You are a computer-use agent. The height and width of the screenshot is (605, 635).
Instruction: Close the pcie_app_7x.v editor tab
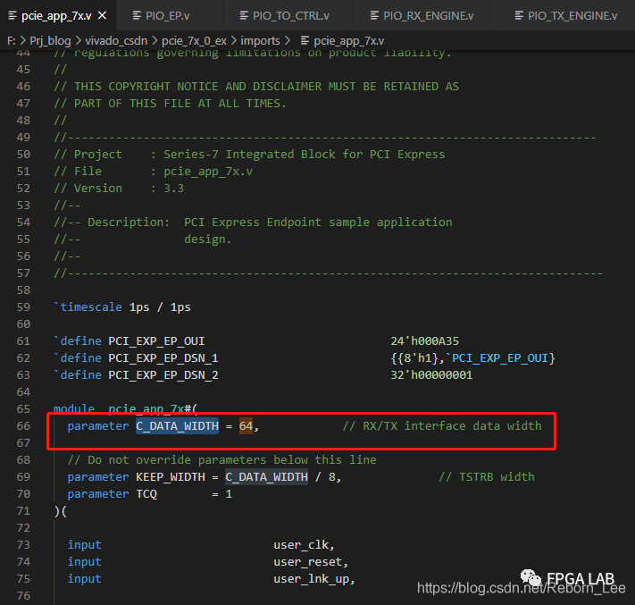(x=103, y=16)
